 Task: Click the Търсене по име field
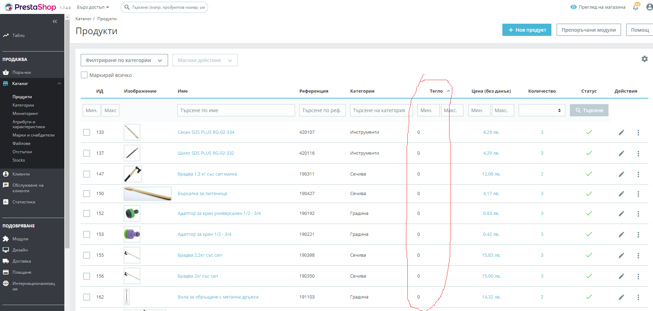point(236,110)
